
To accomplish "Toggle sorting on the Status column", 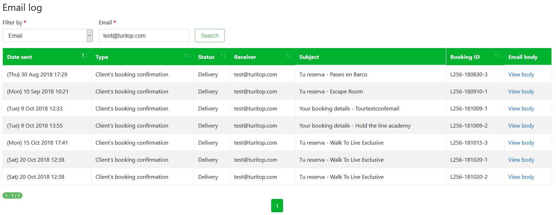I will pos(223,56).
